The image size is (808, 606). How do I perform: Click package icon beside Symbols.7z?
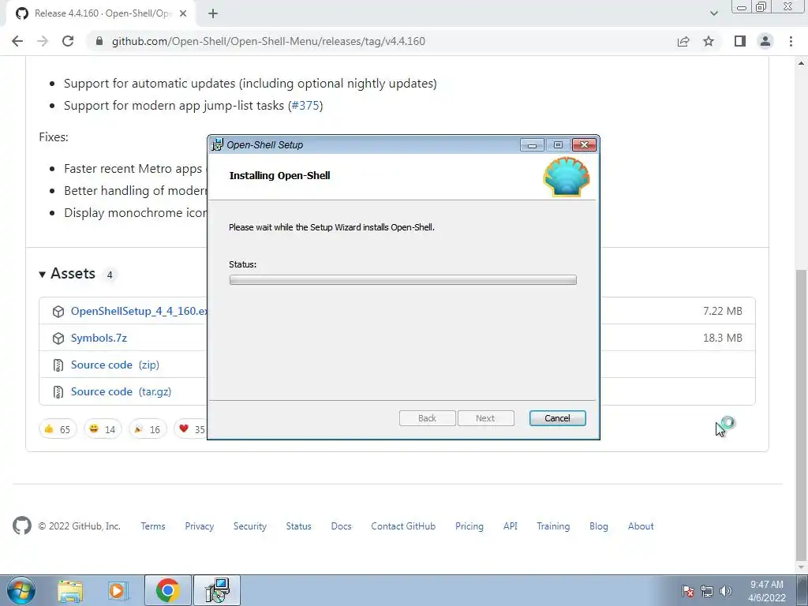(58, 339)
